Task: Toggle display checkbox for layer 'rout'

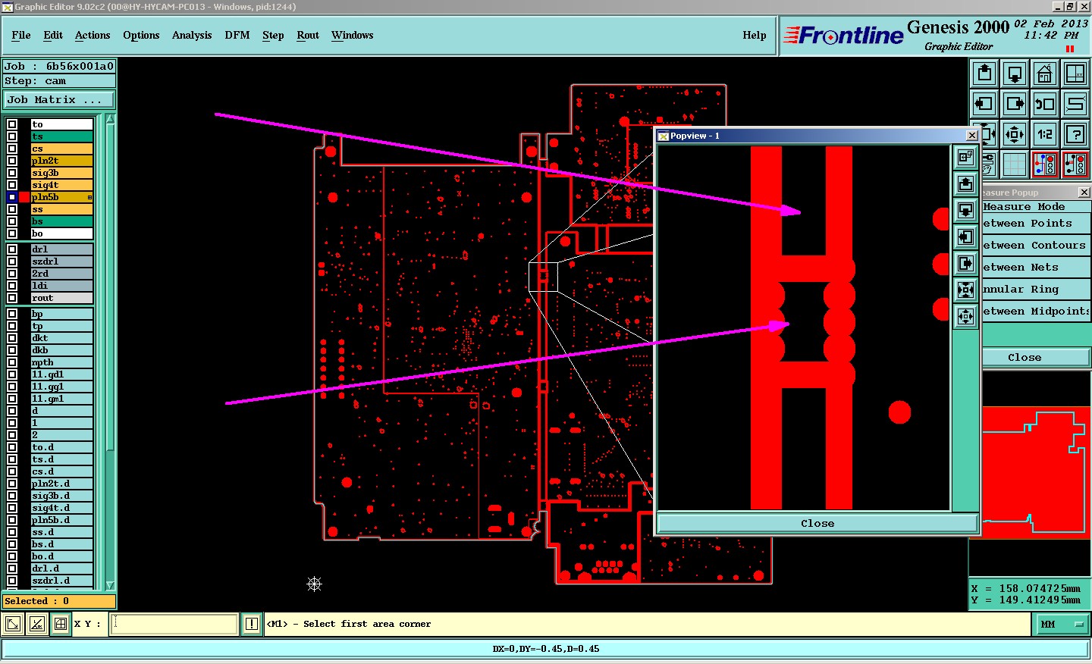Action: [x=12, y=298]
